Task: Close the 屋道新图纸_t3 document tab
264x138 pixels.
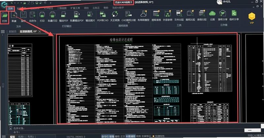Action: coord(40,31)
